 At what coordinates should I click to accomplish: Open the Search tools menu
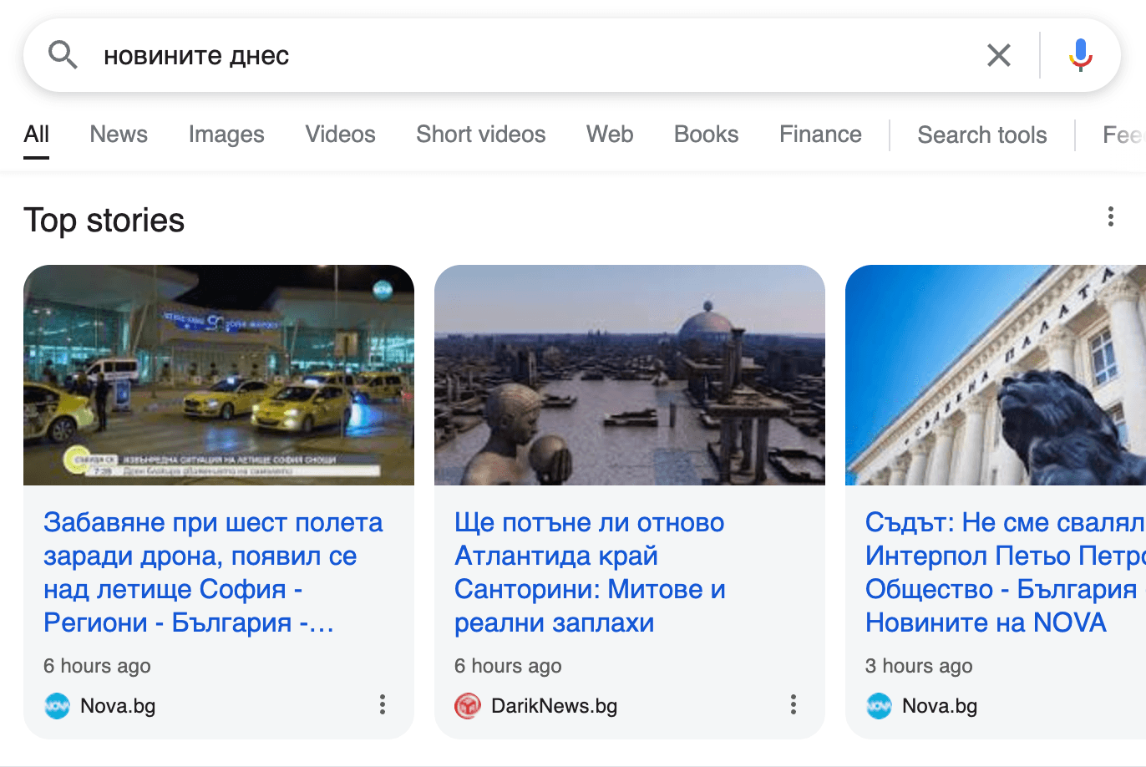click(x=981, y=135)
